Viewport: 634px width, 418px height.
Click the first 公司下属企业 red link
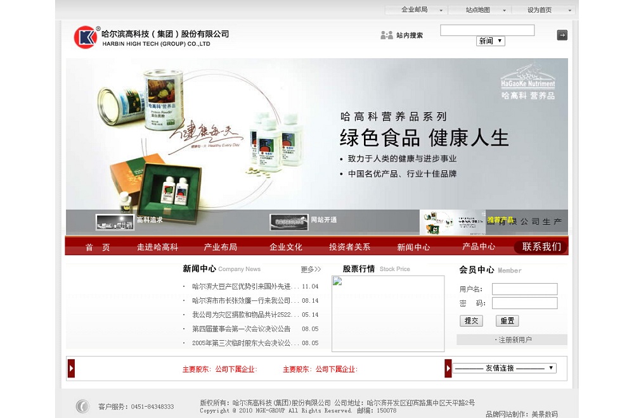(236, 369)
